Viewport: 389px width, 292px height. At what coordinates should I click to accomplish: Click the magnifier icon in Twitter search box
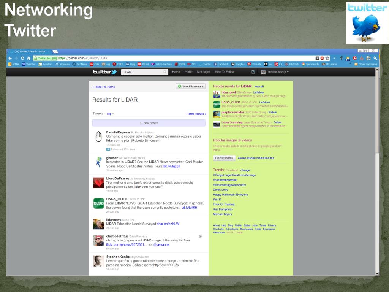pos(165,72)
